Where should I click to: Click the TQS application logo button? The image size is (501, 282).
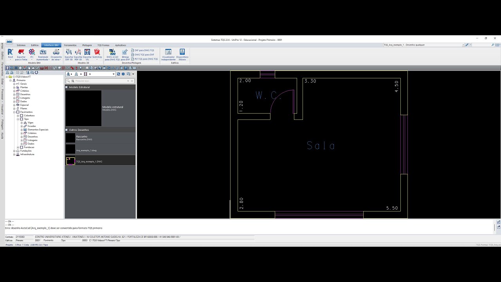(x=9, y=42)
